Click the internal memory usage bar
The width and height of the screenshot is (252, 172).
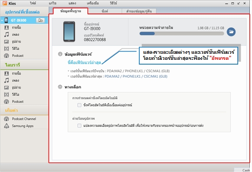pyautogui.click(x=182, y=33)
